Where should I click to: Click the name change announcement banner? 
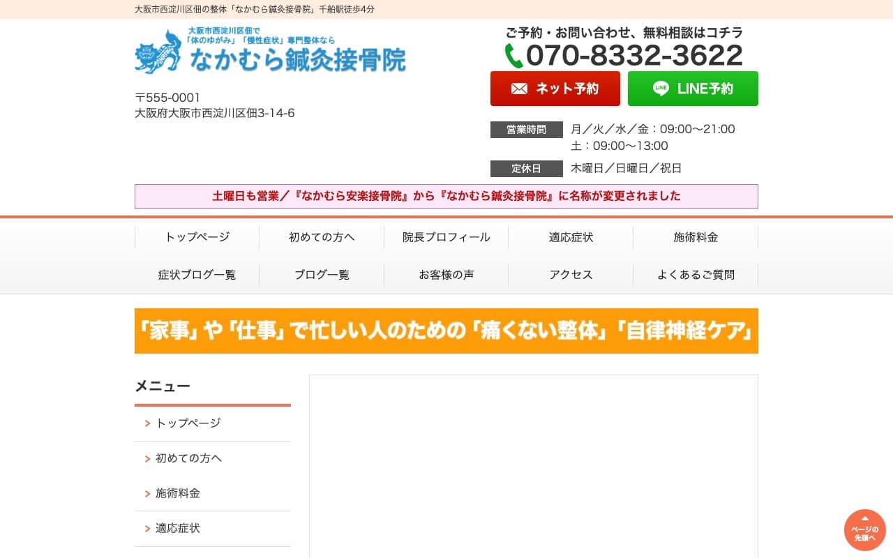[x=446, y=196]
